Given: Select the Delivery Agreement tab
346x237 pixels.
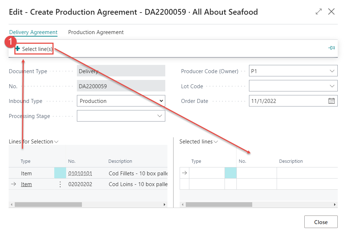Looking at the screenshot, I should [33, 32].
